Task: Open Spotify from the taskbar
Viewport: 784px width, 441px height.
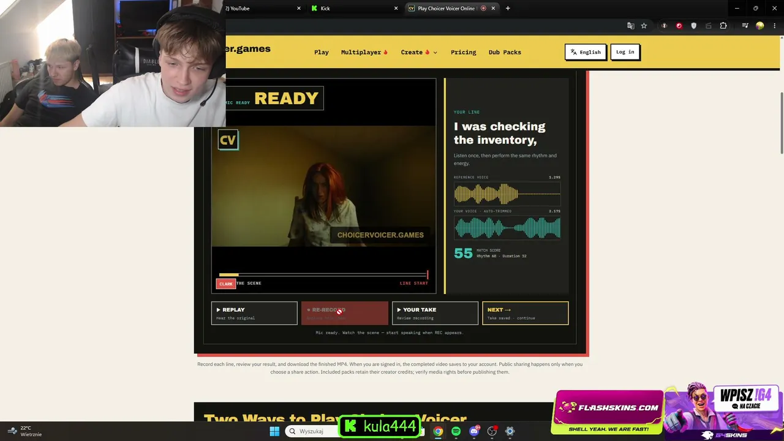Action: pyautogui.click(x=456, y=431)
